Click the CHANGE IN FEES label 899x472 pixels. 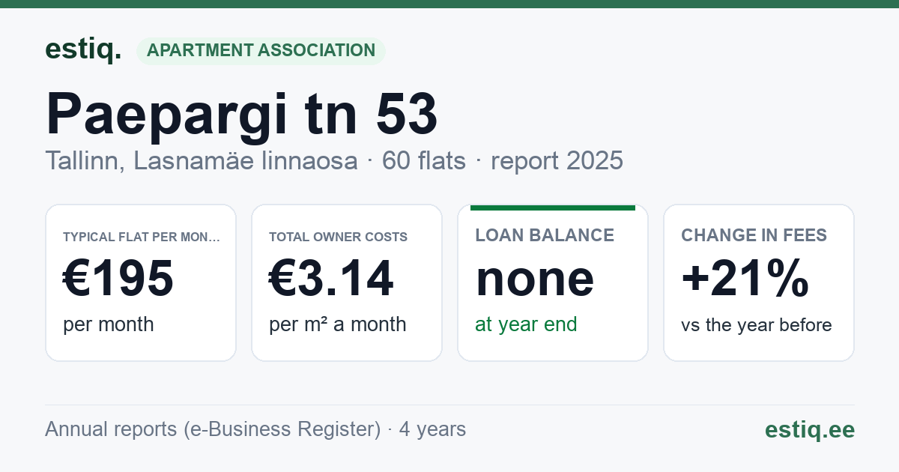tap(754, 235)
